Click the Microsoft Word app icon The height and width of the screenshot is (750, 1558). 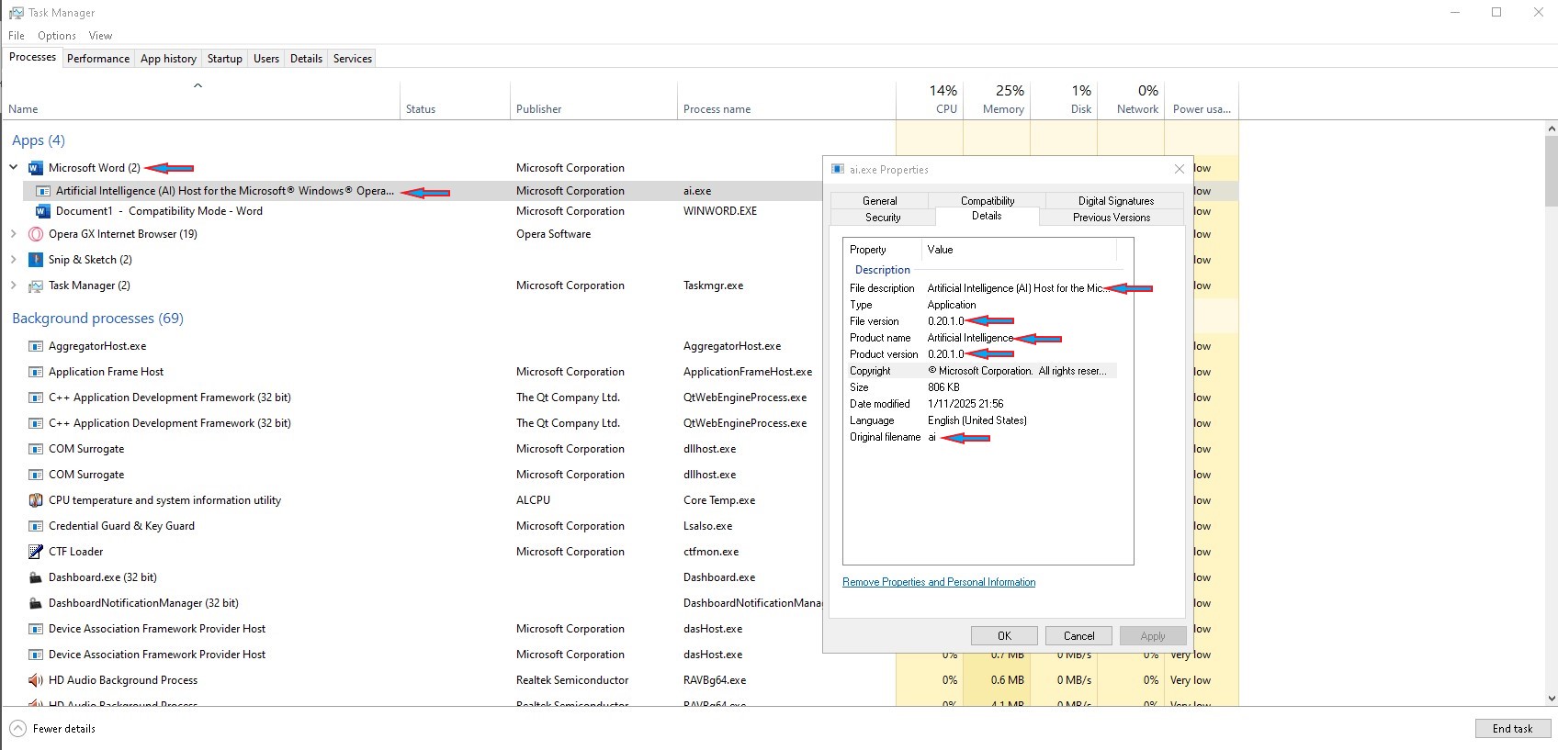[x=36, y=168]
